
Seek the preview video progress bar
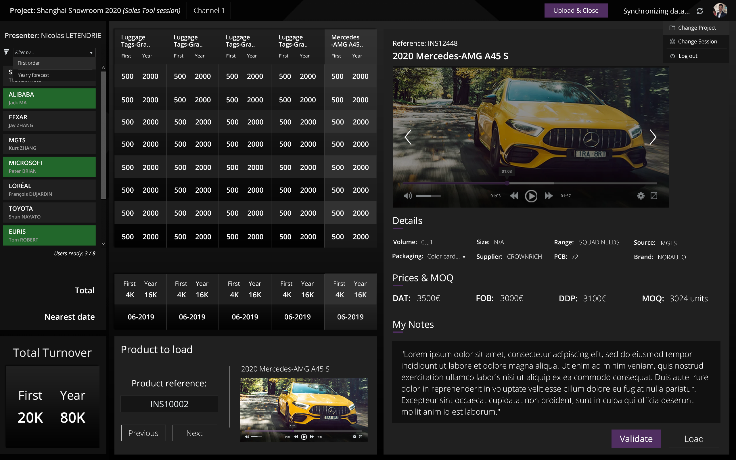(x=303, y=431)
